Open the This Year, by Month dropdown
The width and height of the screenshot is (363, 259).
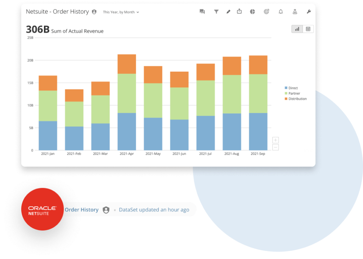pos(121,12)
